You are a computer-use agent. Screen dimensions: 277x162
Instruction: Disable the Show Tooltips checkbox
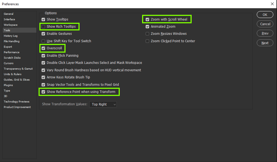pyautogui.click(x=43, y=19)
